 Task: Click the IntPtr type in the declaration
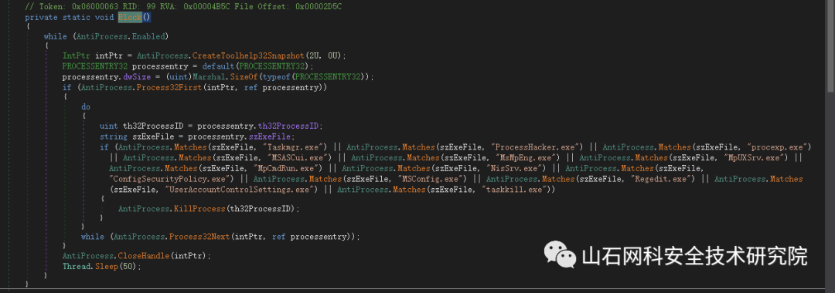point(76,56)
